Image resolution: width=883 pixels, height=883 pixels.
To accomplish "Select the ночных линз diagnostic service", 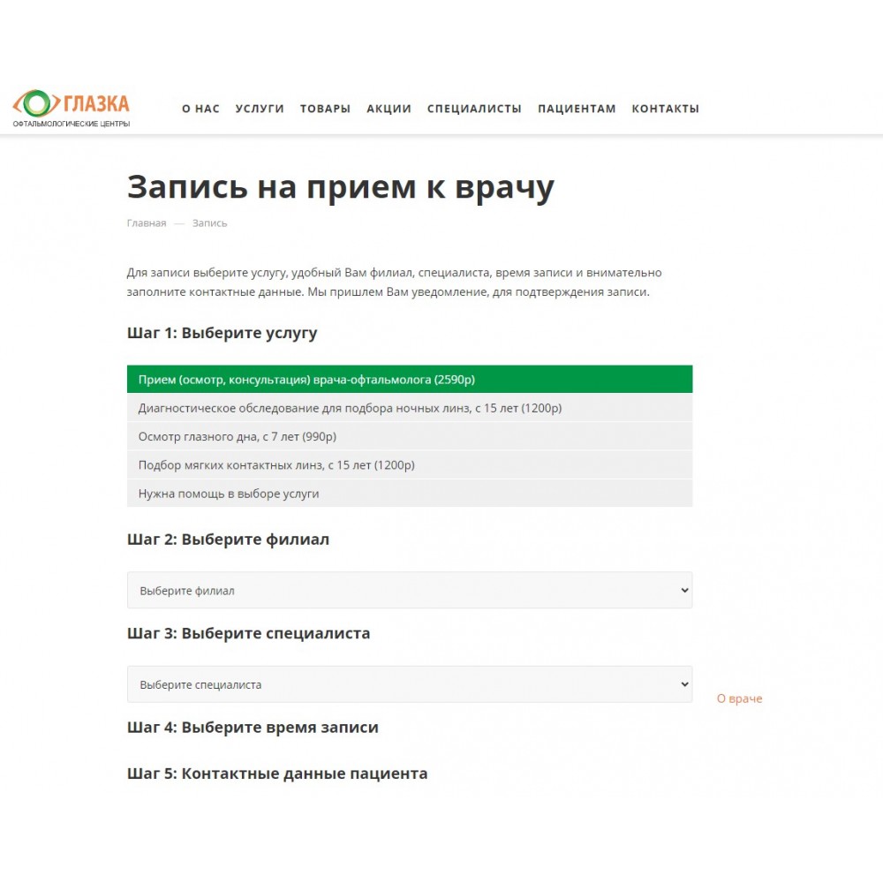I will click(x=409, y=408).
